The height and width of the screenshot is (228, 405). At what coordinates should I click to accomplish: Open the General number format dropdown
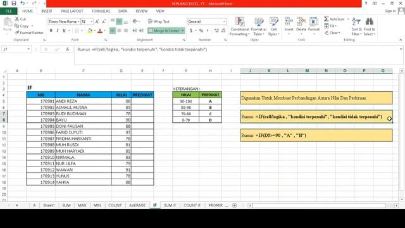pyautogui.click(x=224, y=22)
